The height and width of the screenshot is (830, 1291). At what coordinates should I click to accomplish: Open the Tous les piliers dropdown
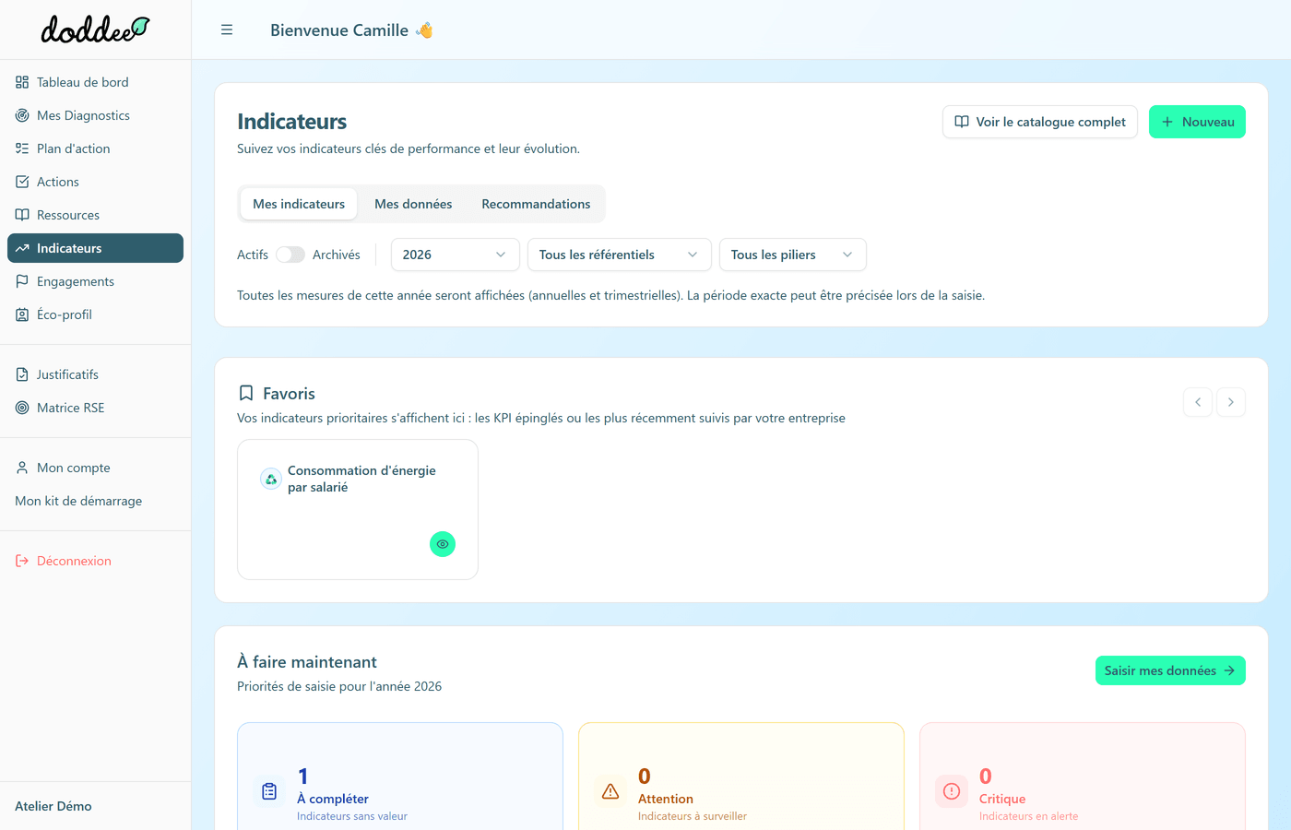(x=793, y=255)
